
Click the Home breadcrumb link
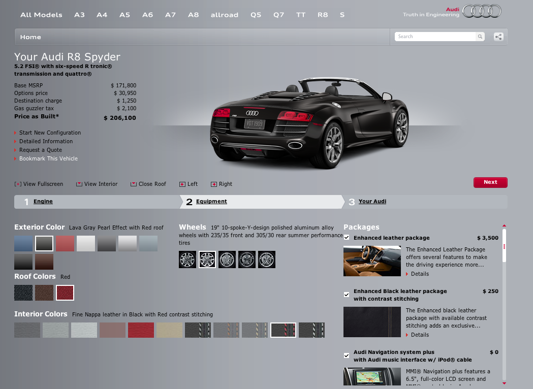point(30,37)
